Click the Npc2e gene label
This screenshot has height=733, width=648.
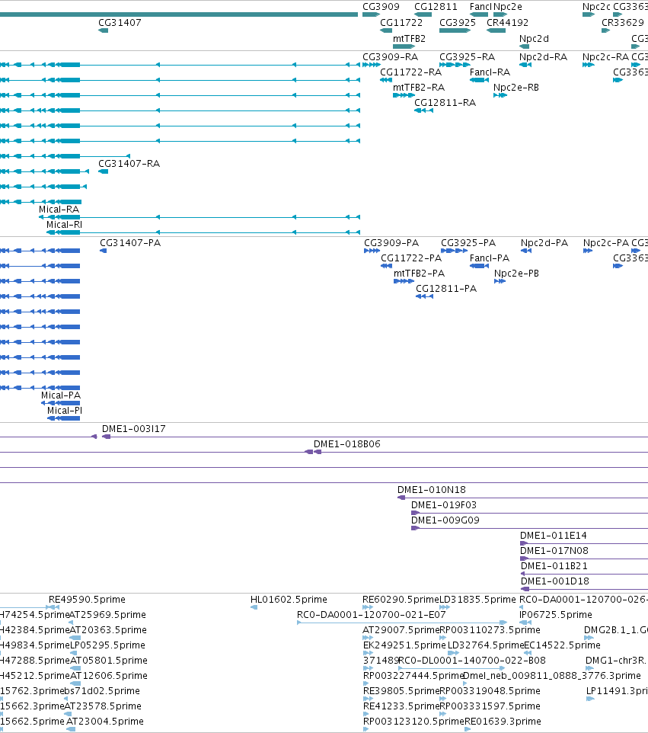(507, 7)
